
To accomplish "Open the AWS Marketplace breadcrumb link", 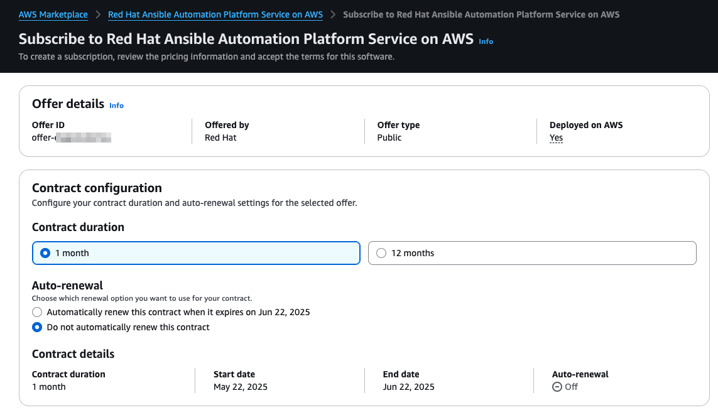I will coord(53,14).
